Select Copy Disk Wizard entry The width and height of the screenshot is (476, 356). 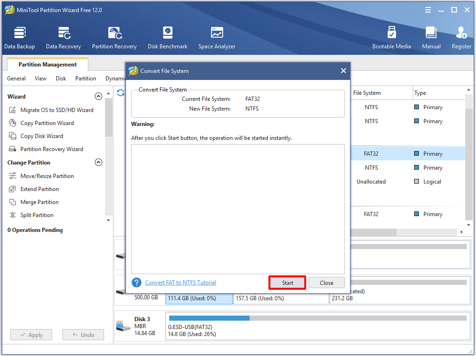click(42, 136)
